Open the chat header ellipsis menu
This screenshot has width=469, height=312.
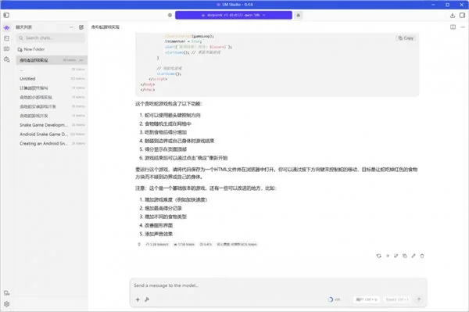463,27
